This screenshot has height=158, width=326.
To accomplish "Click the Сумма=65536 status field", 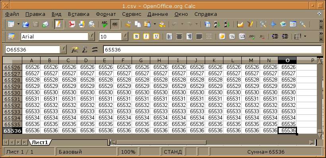I will pyautogui.click(x=266, y=152).
